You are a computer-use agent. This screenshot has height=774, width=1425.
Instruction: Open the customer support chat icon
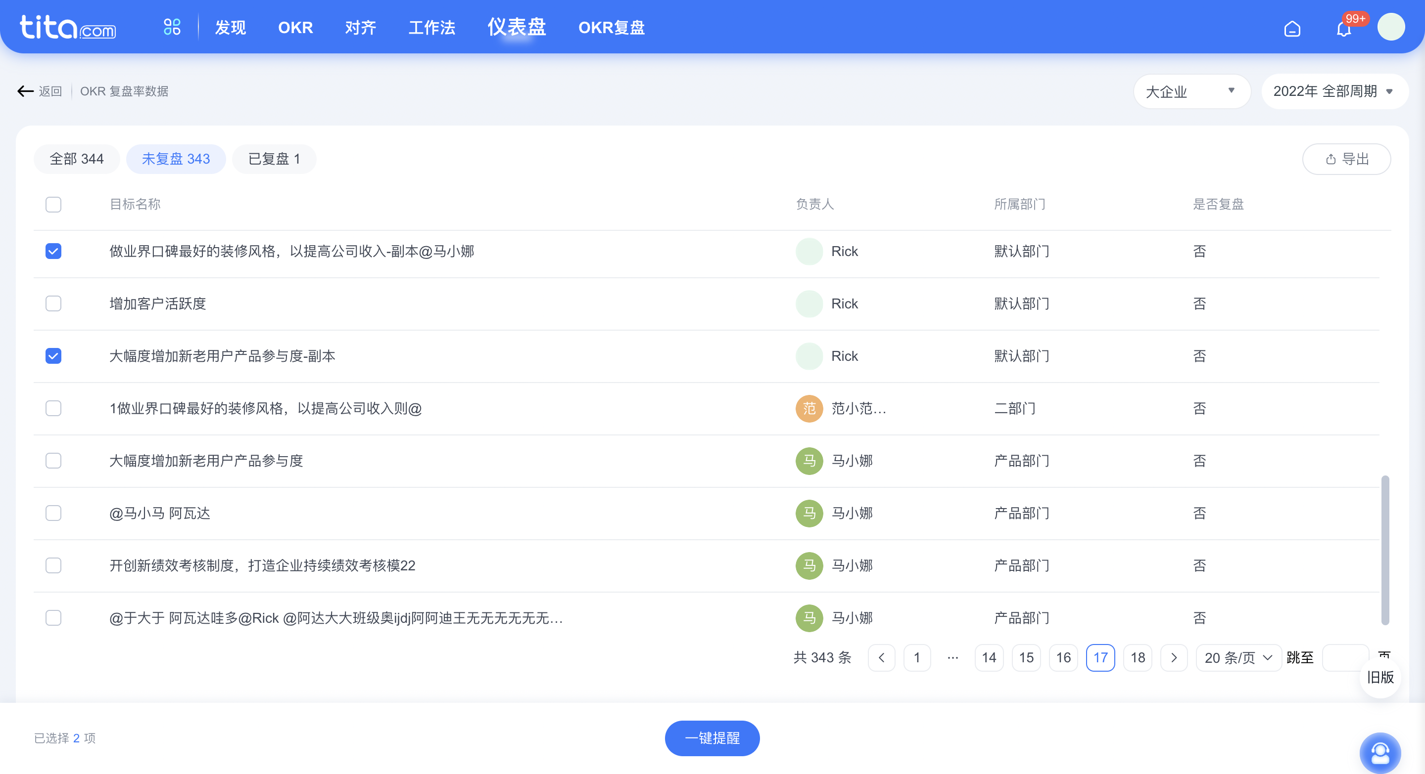(1379, 752)
